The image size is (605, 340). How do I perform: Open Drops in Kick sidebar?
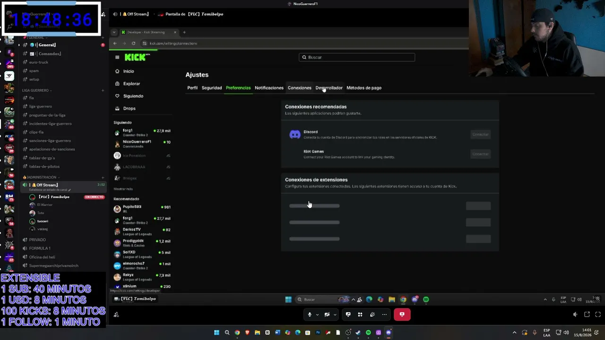(129, 108)
